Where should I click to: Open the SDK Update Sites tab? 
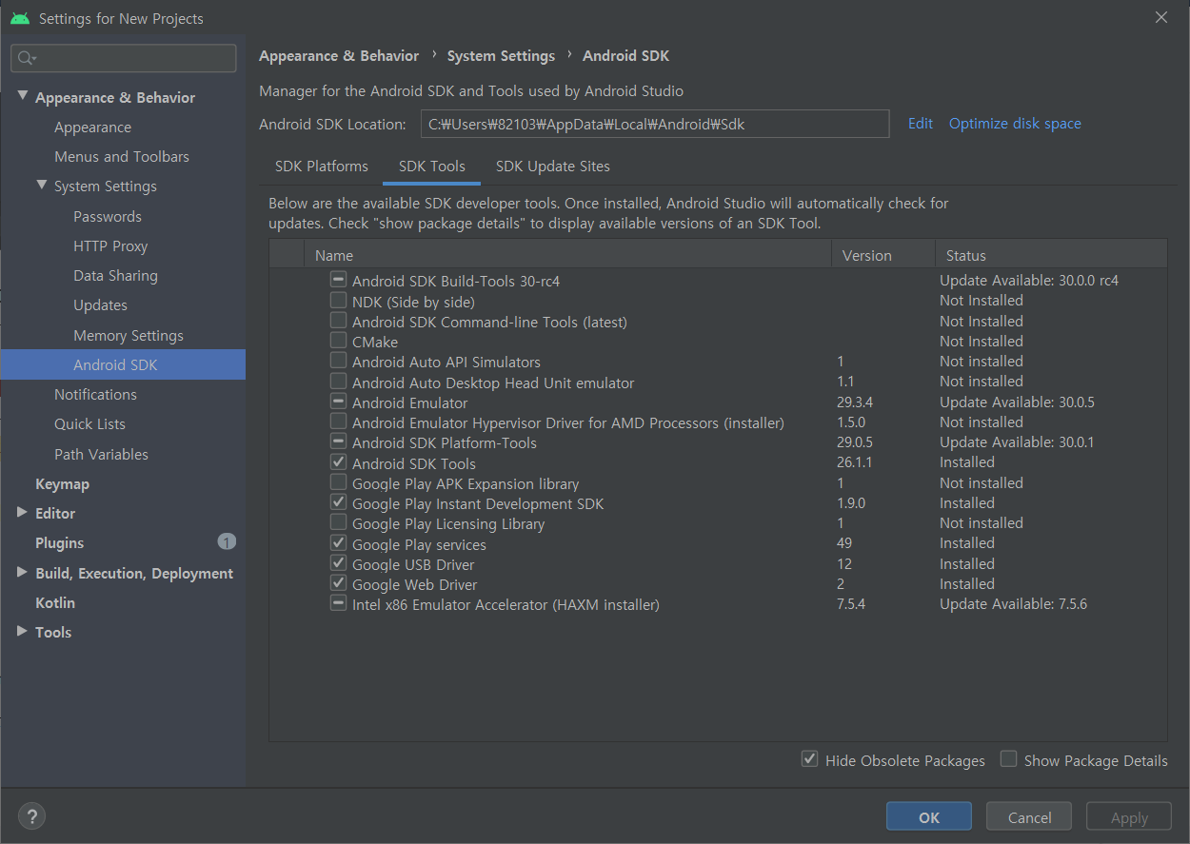coord(553,167)
